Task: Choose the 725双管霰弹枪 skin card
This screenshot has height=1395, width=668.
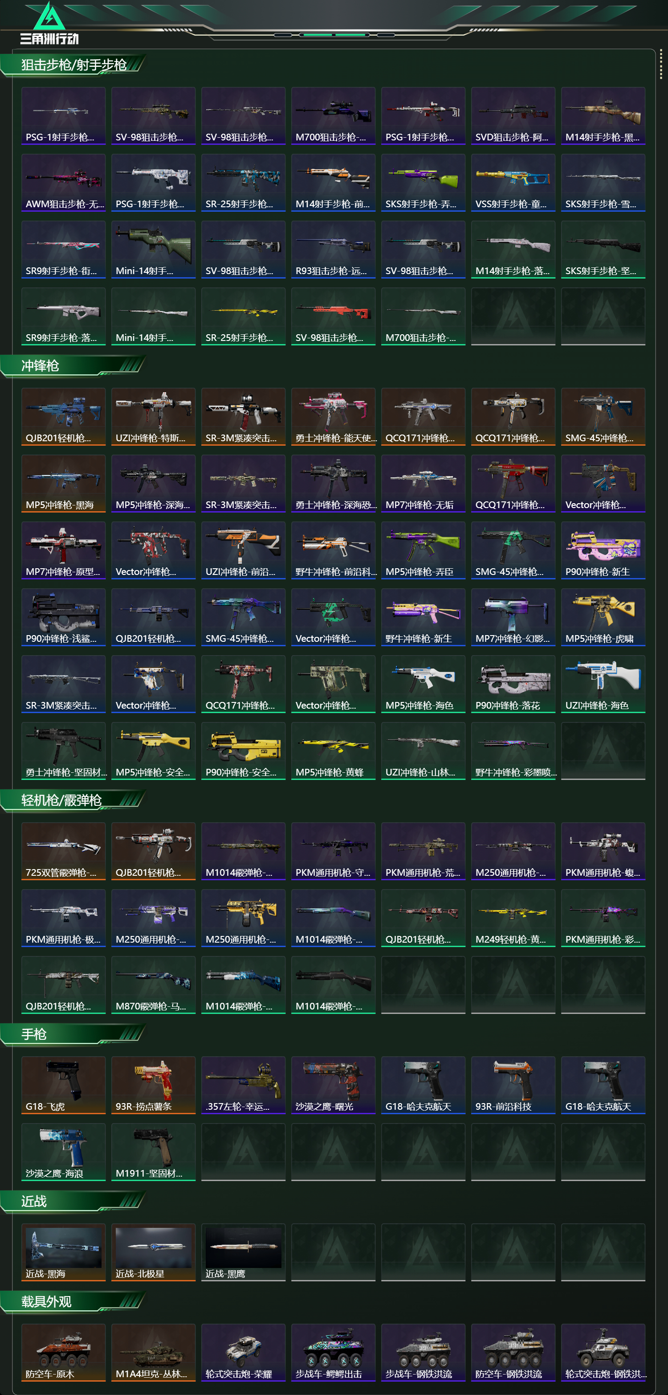Action: pyautogui.click(x=63, y=851)
